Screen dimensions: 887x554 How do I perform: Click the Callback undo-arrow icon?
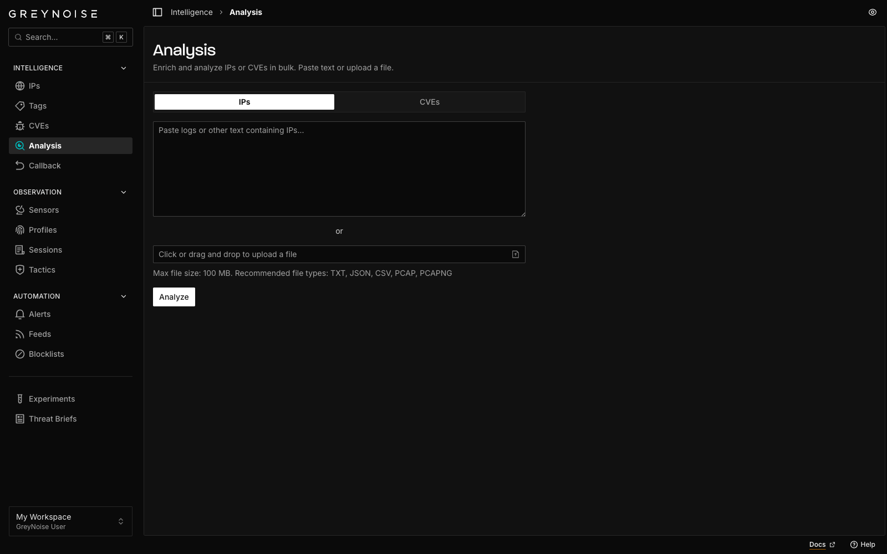point(20,166)
